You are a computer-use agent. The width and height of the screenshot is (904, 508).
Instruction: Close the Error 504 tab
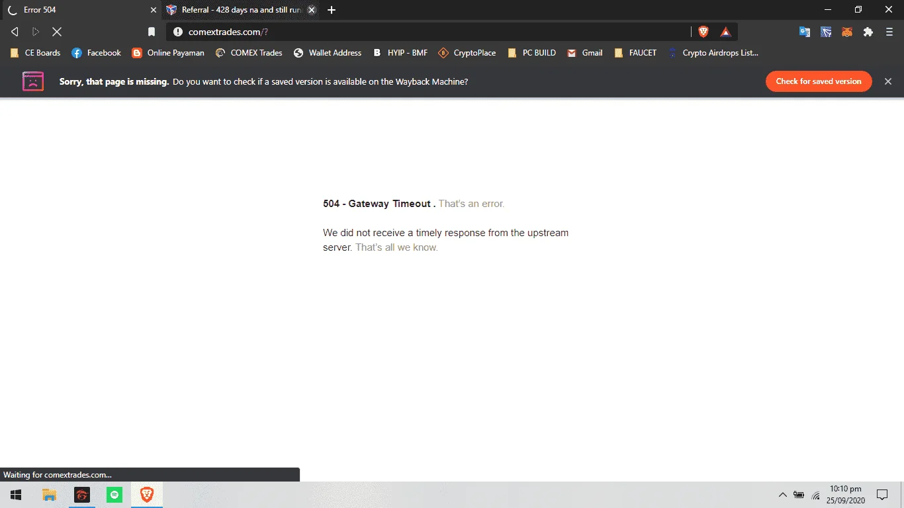(154, 10)
